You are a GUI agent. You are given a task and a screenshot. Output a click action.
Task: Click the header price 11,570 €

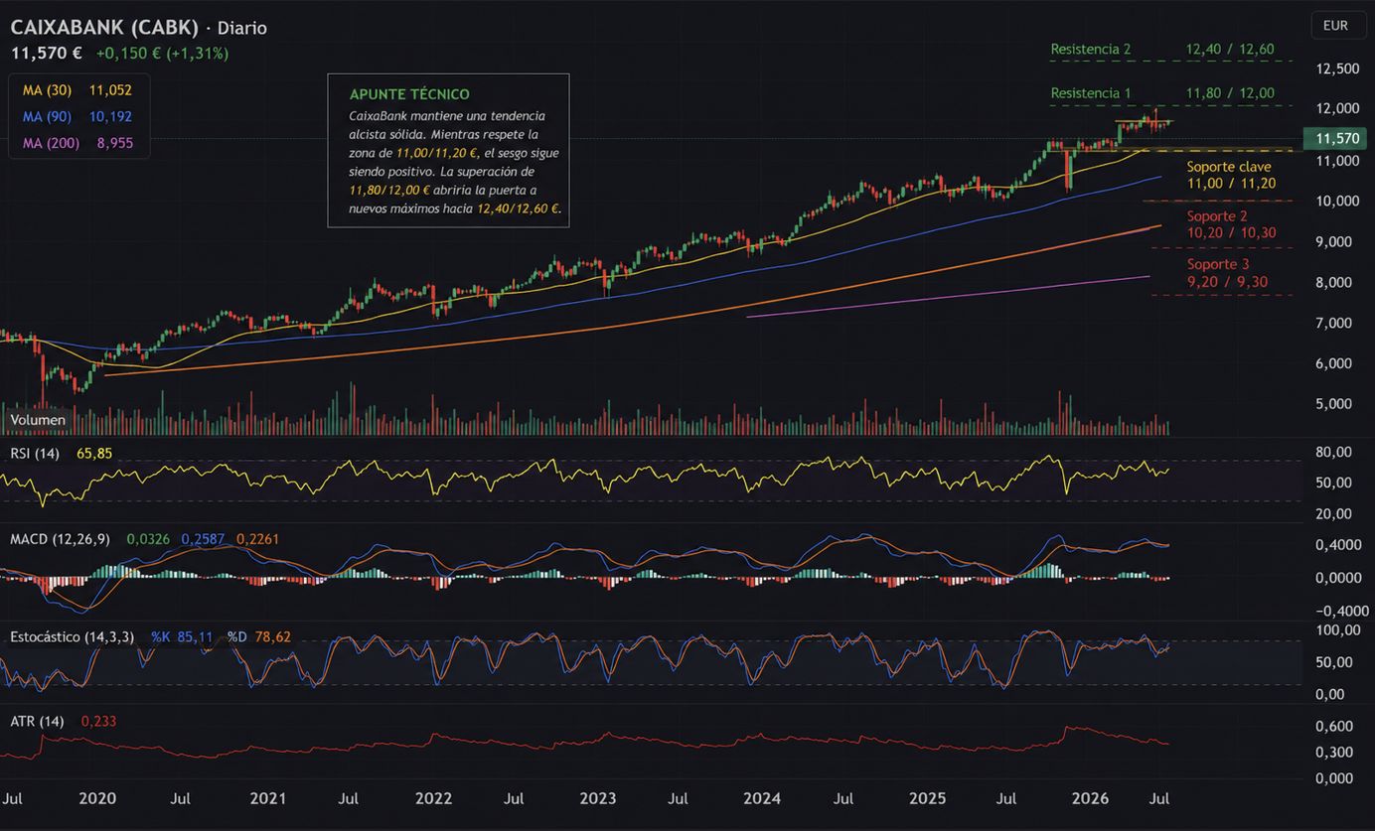click(47, 53)
